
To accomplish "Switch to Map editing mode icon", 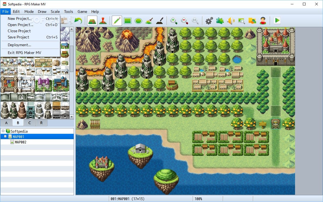I will coord(92,21).
